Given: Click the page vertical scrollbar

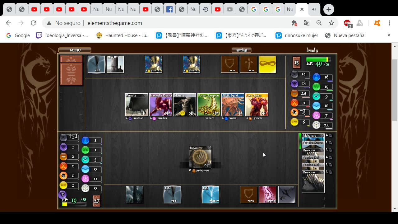Looking at the screenshot, I should (x=395, y=90).
